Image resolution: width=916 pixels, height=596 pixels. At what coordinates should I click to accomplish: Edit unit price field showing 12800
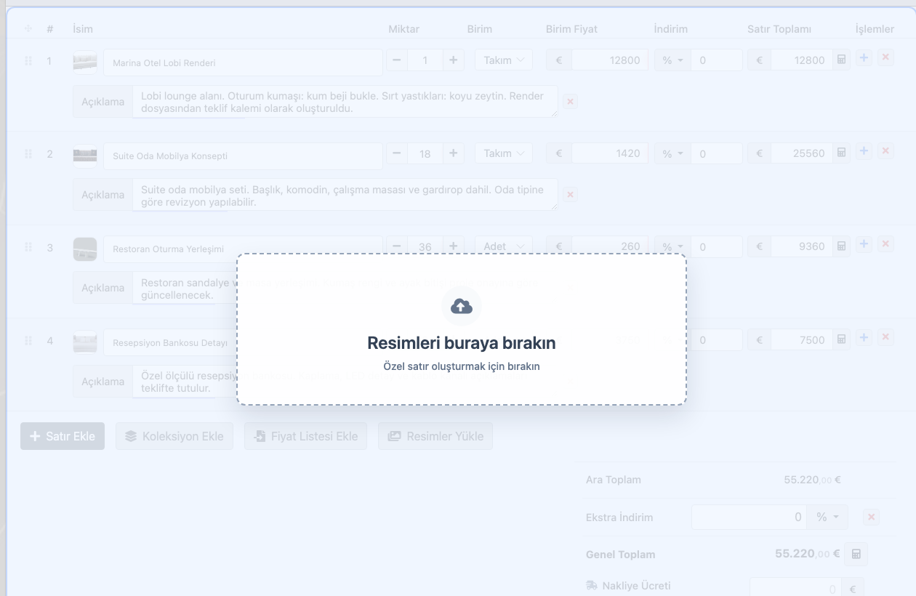click(610, 60)
